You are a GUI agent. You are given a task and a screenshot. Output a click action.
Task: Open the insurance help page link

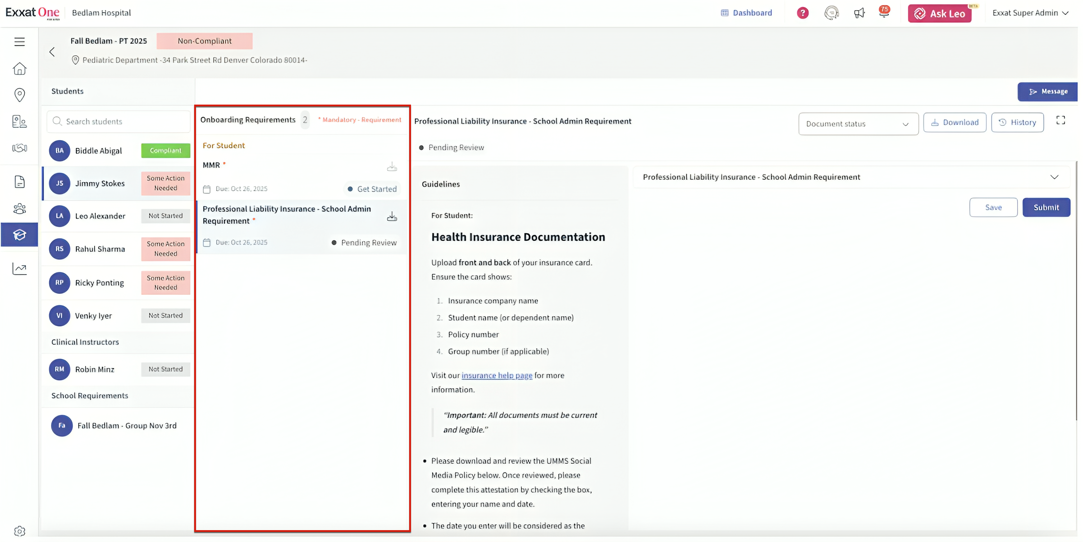[x=497, y=375]
